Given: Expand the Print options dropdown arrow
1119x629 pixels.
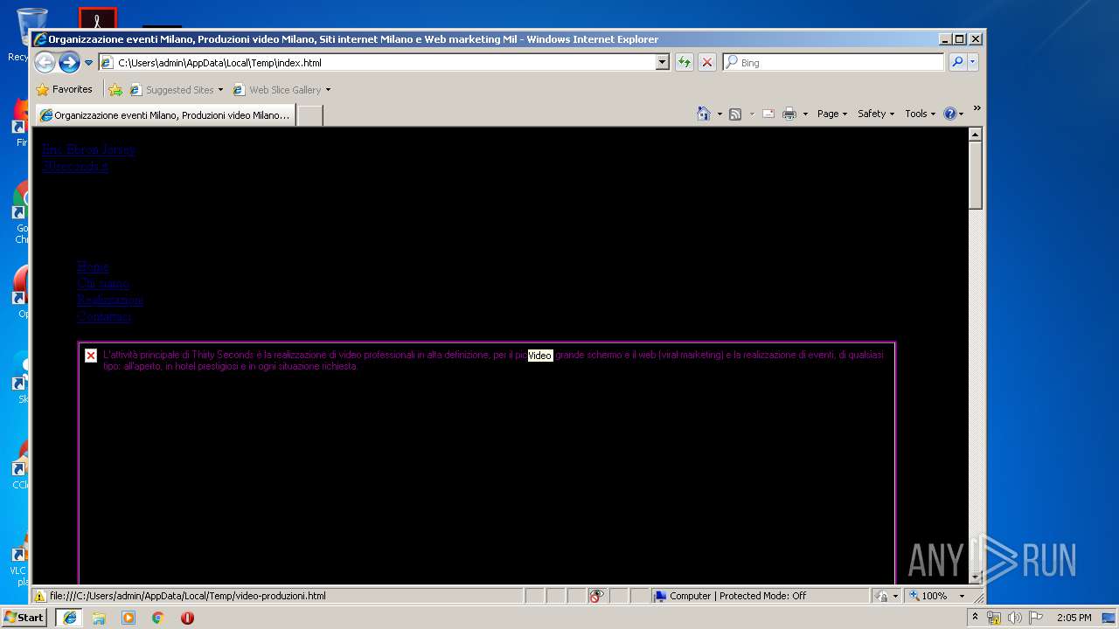Looking at the screenshot, I should (x=805, y=114).
